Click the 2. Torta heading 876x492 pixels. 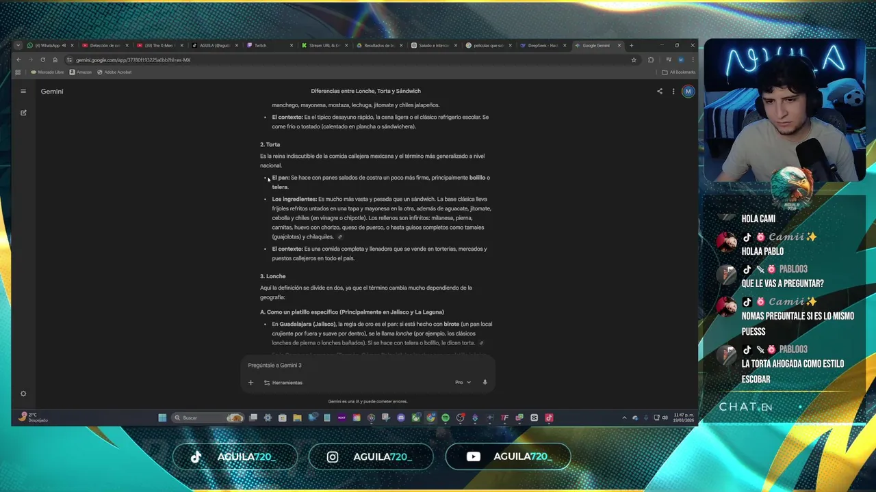[270, 144]
